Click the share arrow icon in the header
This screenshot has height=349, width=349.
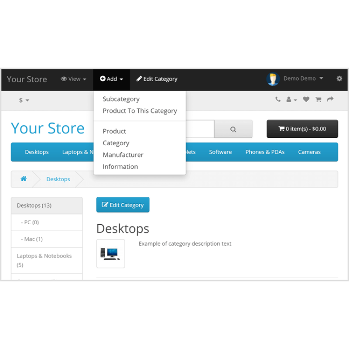[x=330, y=100]
